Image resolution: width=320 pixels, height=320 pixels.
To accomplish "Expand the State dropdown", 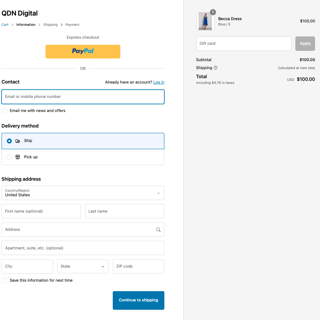I will tap(83, 266).
